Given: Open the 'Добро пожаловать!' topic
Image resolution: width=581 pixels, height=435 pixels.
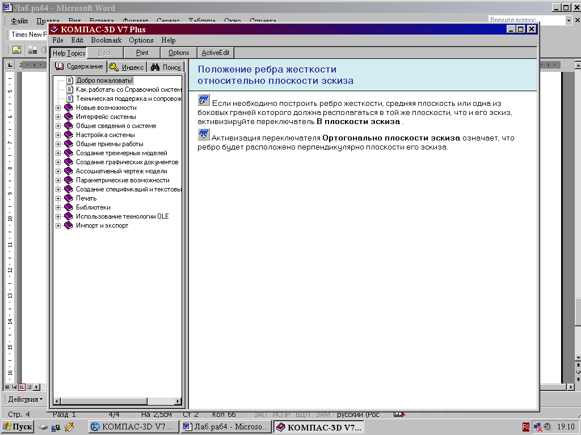Looking at the screenshot, I should [104, 80].
